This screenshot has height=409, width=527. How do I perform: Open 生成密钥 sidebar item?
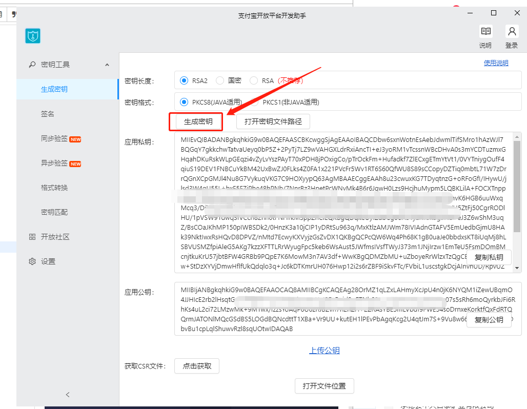pos(68,89)
